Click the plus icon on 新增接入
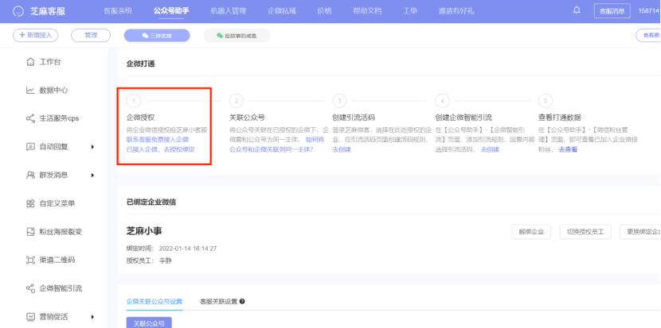The height and width of the screenshot is (328, 661). click(x=22, y=35)
